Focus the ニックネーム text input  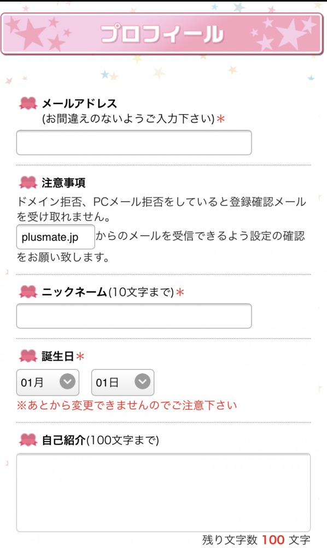[x=134, y=316]
